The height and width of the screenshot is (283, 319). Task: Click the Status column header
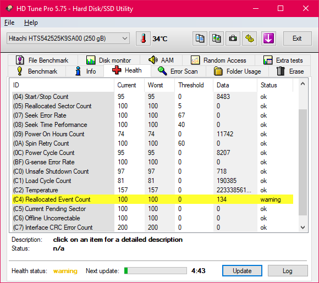[x=275, y=85]
